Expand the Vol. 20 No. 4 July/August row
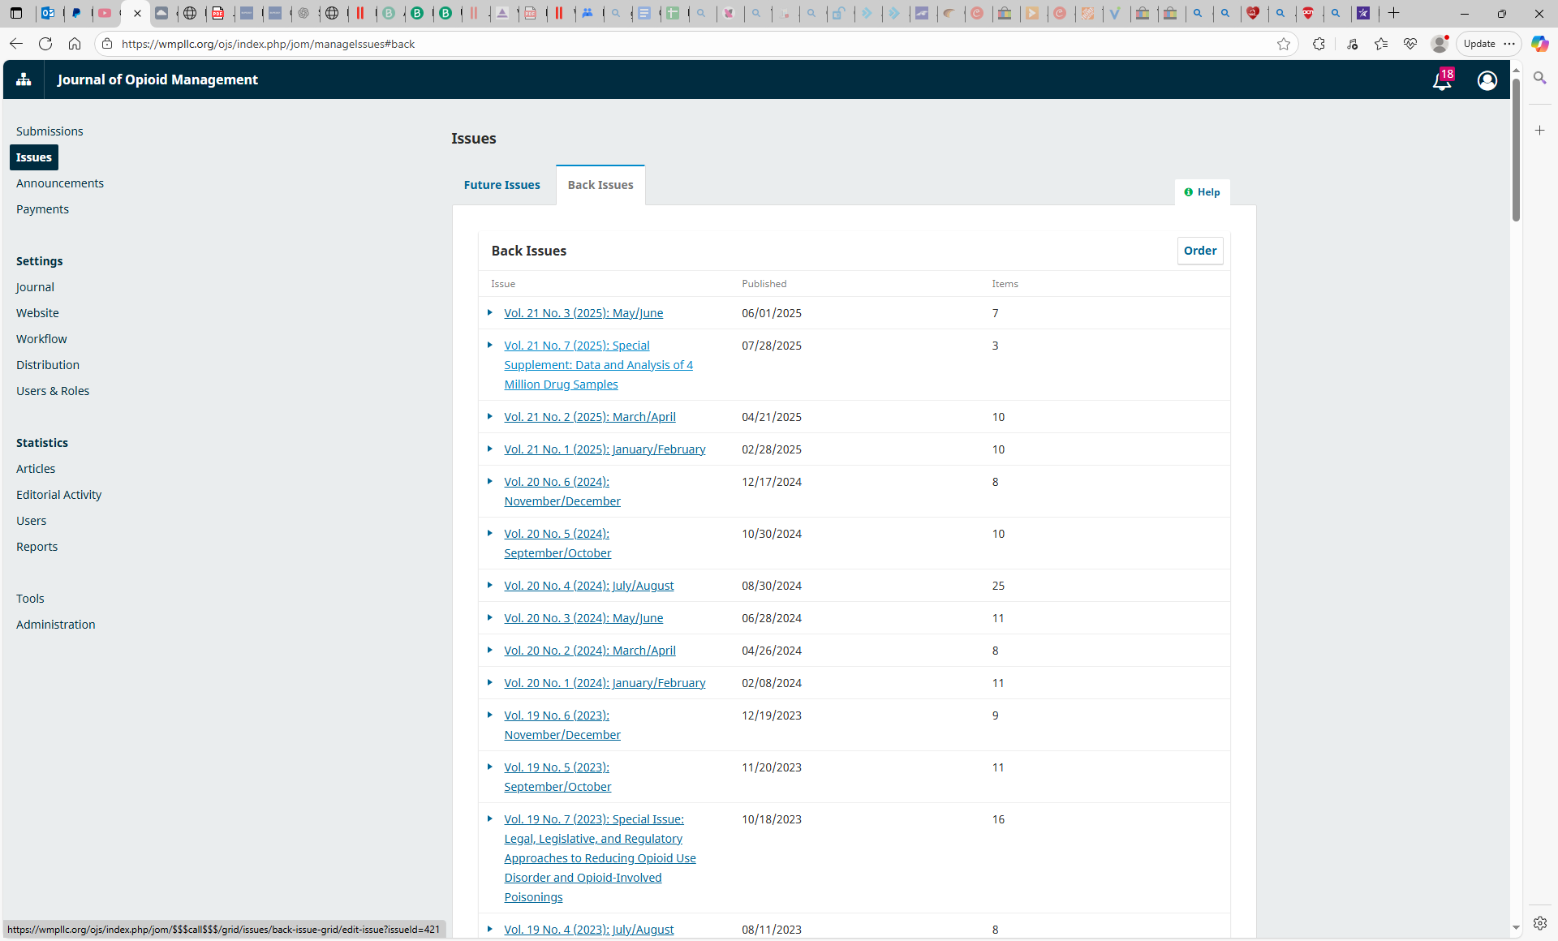Image resolution: width=1558 pixels, height=941 pixels. 490,585
